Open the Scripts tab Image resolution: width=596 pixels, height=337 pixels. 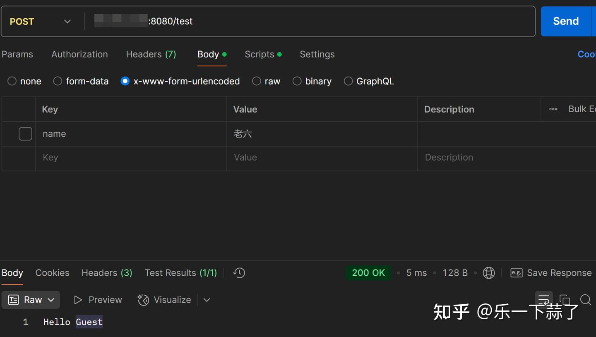point(260,54)
